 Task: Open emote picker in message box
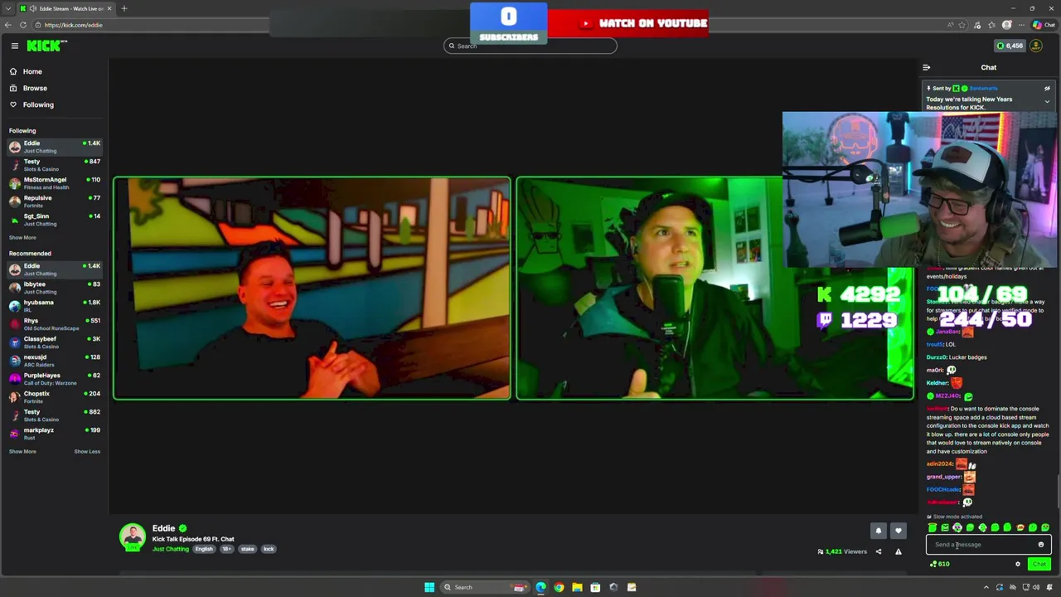[1041, 545]
